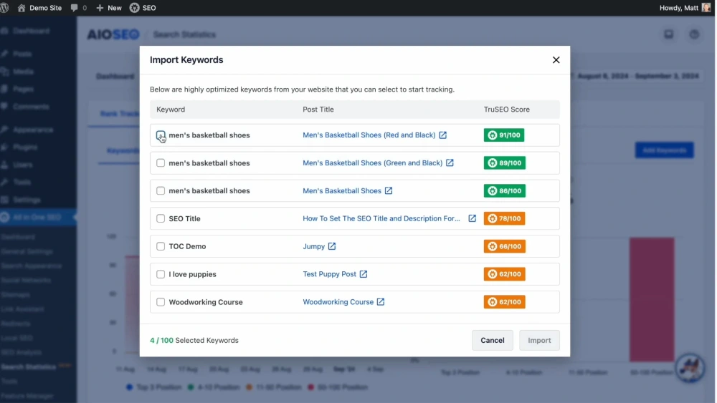Screen dimensions: 717x403
Task: Click the Test Puppy Post 62/100 score badge
Action: pos(504,274)
